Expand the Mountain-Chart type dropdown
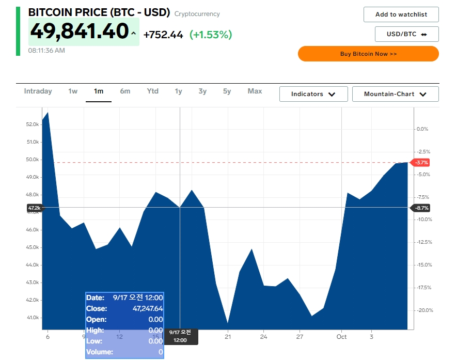Screen dimensions: 472x360 [x=395, y=94]
